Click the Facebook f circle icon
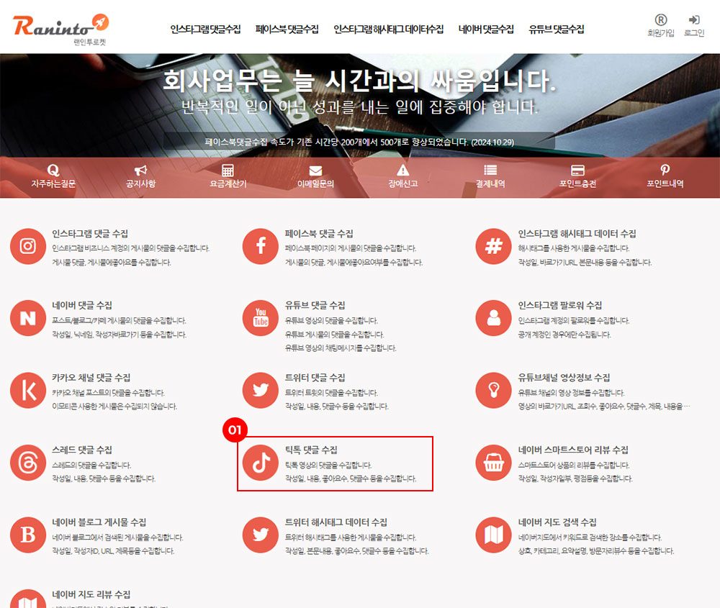This screenshot has width=720, height=608. click(261, 246)
